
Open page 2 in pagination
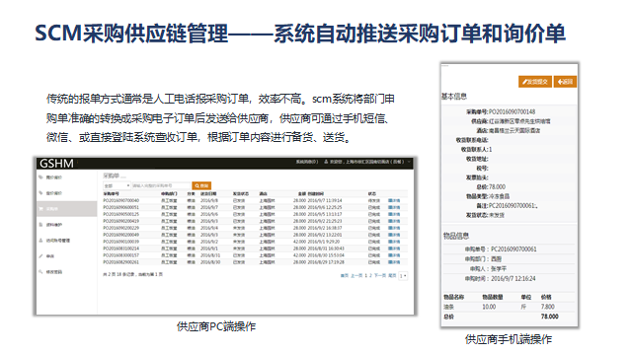(x=371, y=276)
